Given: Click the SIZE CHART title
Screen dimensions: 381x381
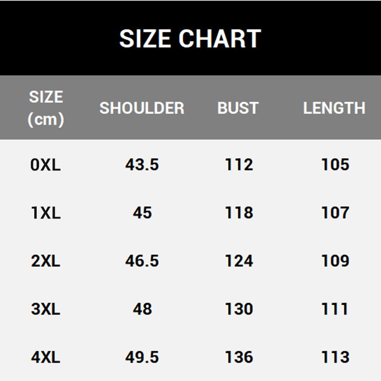Looking at the screenshot, I should pyautogui.click(x=190, y=39).
